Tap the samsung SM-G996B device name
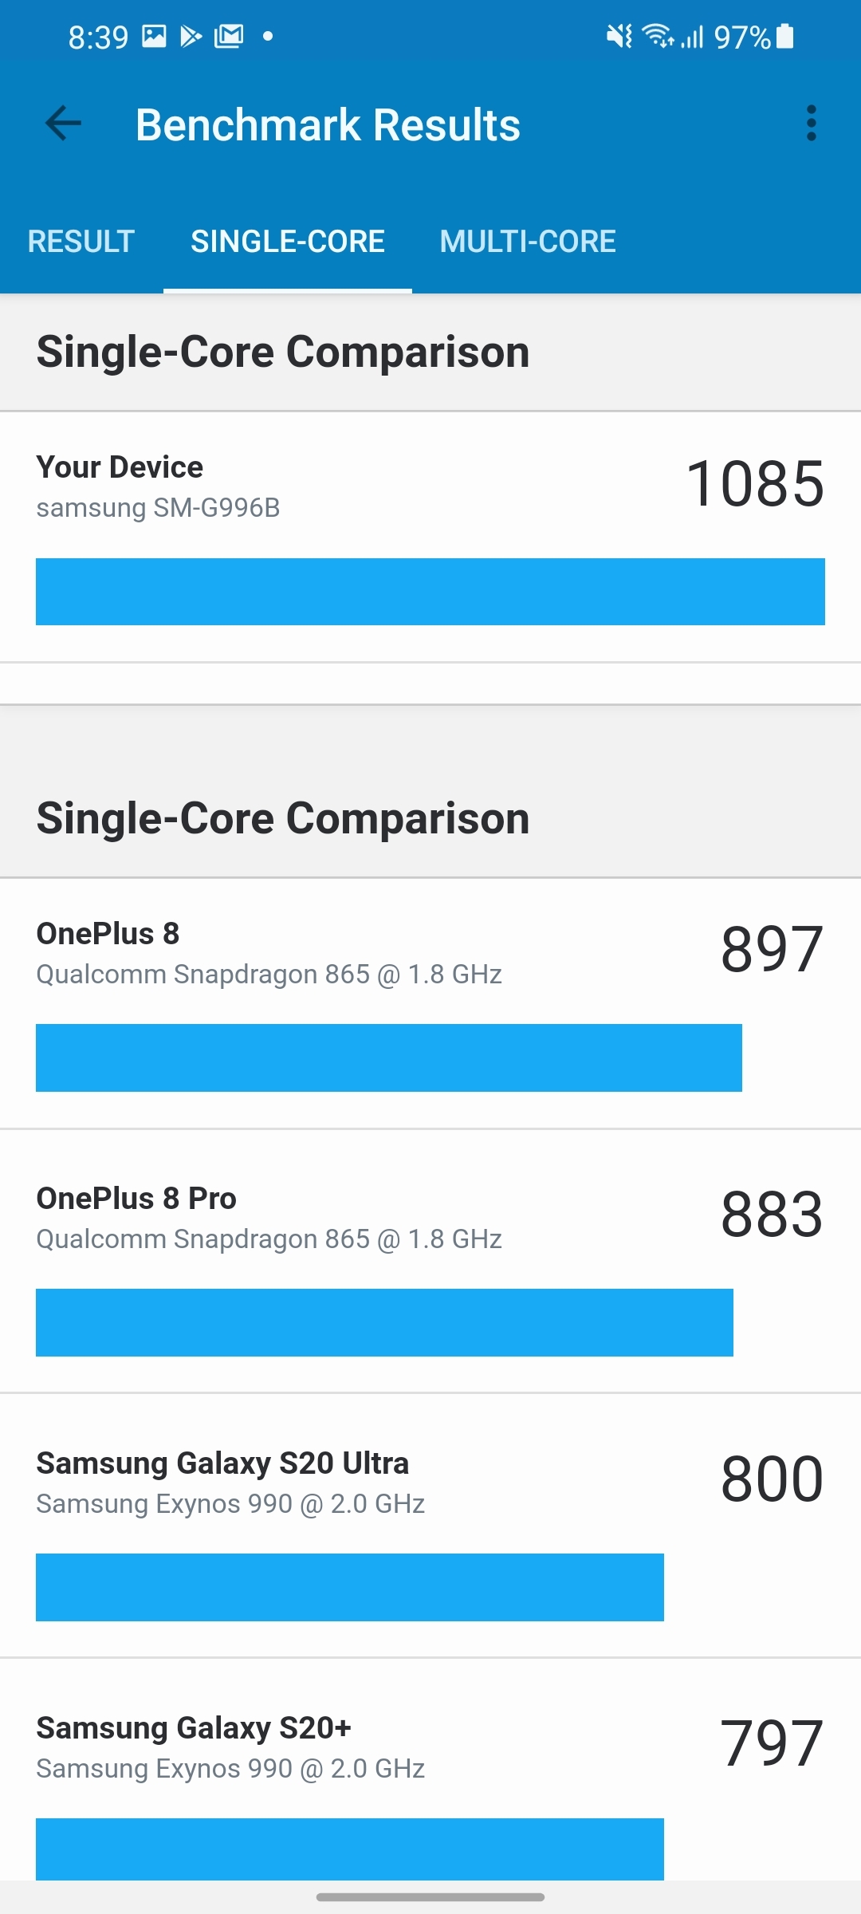861x1914 pixels. click(x=159, y=508)
